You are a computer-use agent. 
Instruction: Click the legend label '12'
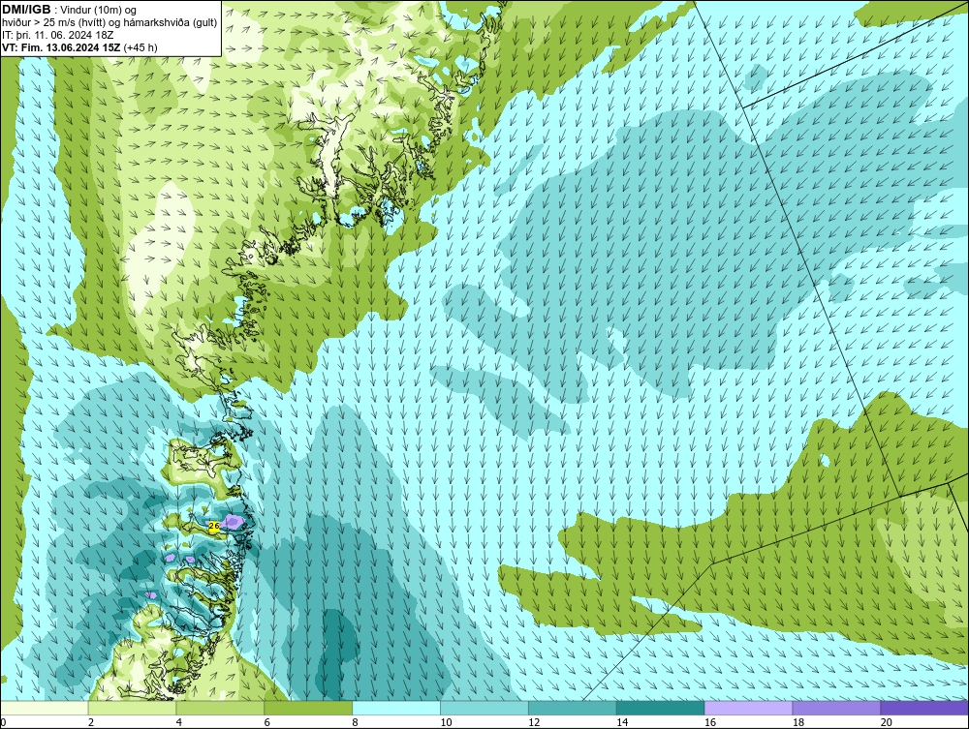tap(534, 722)
